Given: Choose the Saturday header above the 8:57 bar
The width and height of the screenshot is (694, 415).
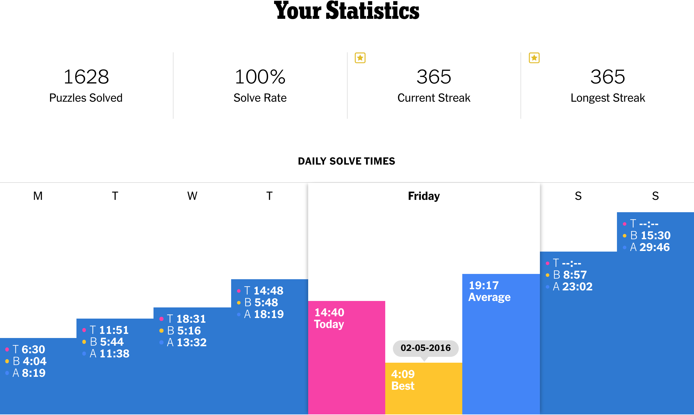Looking at the screenshot, I should pos(578,196).
